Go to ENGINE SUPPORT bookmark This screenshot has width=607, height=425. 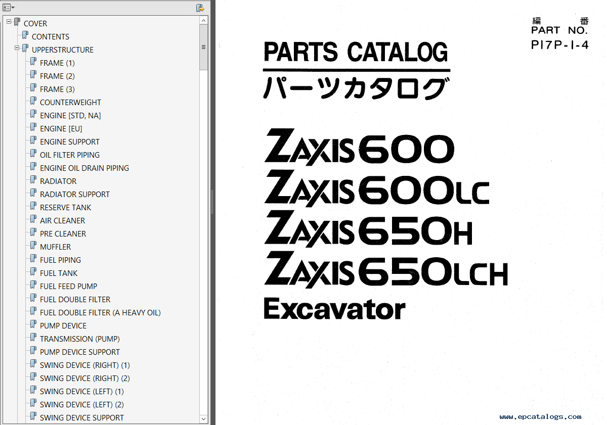tap(70, 142)
